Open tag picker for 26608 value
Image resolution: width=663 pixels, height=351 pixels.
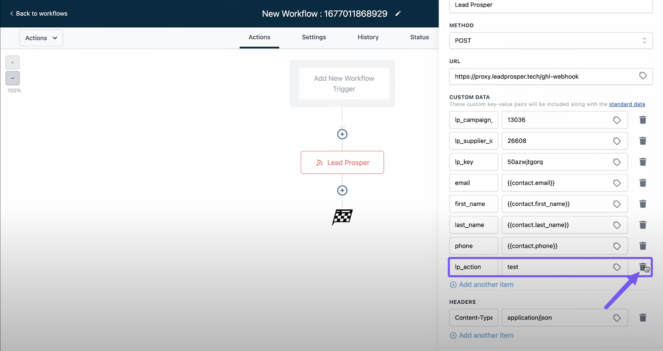[x=617, y=141]
